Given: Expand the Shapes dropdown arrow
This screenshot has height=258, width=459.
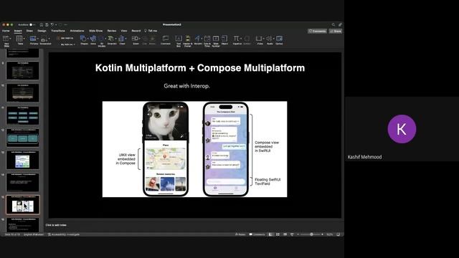Looking at the screenshot, I should tap(87, 39).
